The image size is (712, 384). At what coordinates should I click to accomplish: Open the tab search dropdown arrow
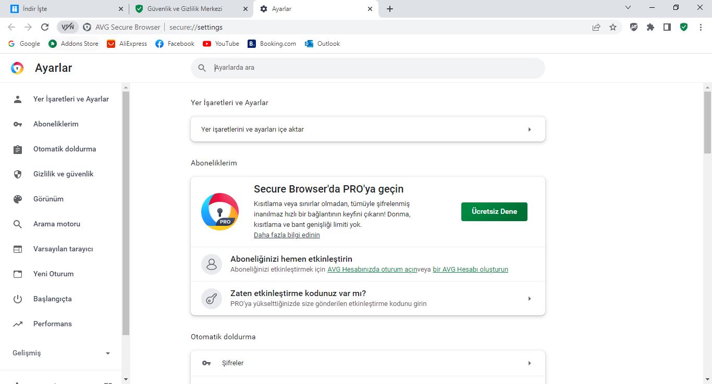point(628,7)
